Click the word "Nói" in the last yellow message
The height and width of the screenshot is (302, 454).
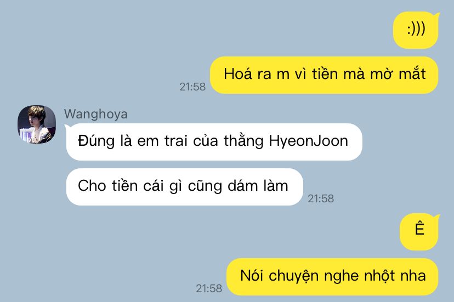tap(252, 275)
